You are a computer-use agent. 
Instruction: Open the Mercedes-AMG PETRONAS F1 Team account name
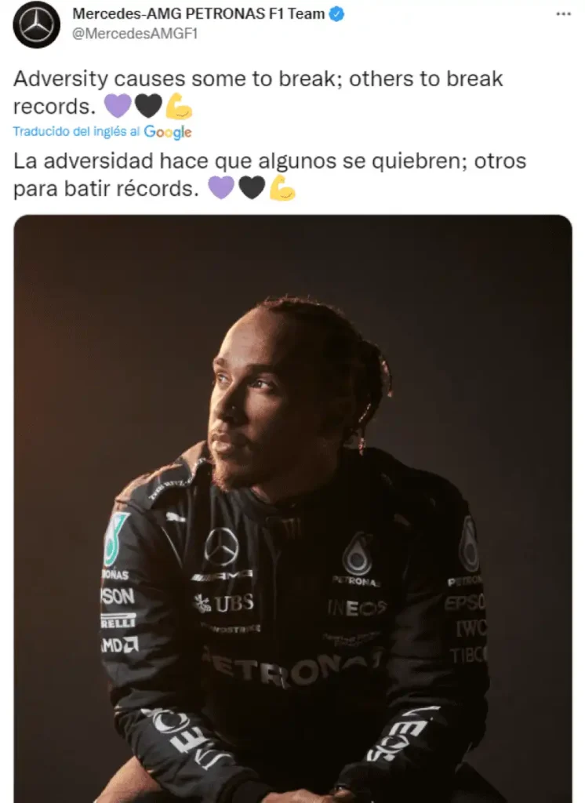click(x=198, y=14)
